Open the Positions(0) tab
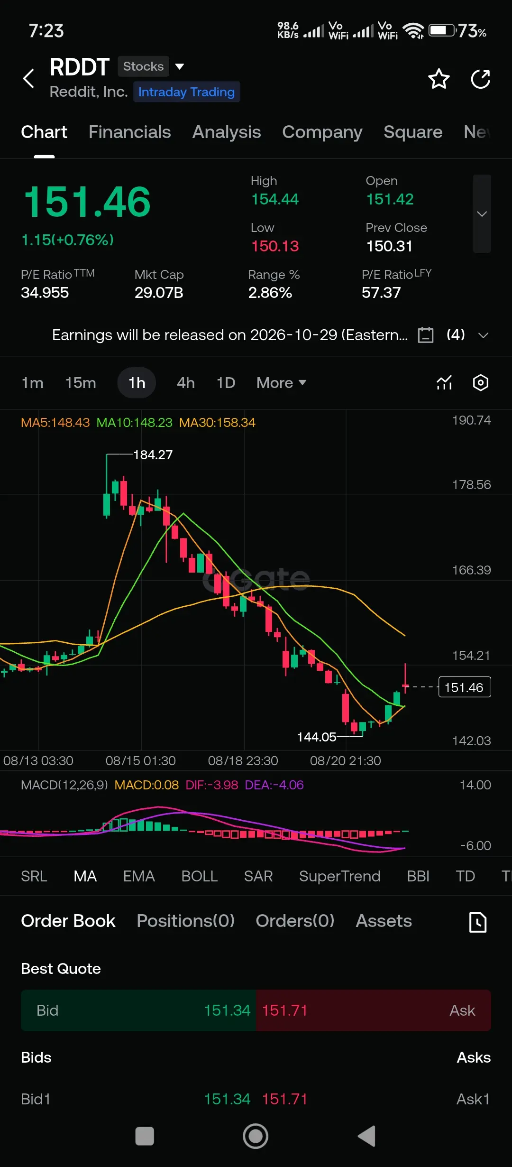 186,921
